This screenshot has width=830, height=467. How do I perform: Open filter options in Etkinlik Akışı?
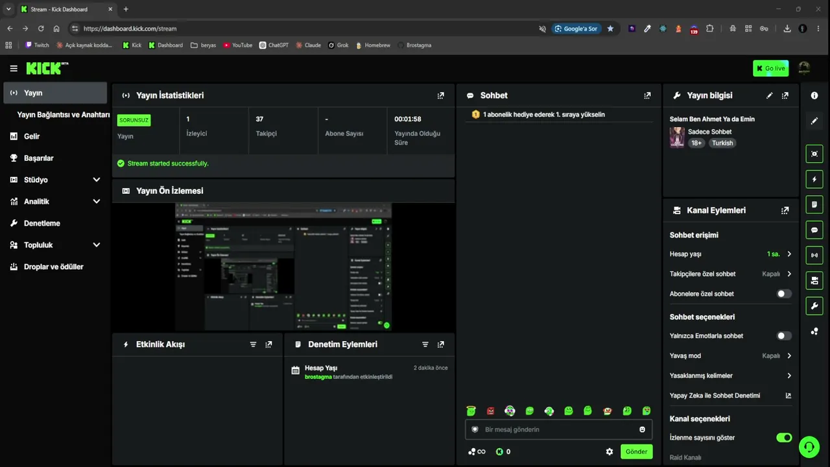click(253, 344)
